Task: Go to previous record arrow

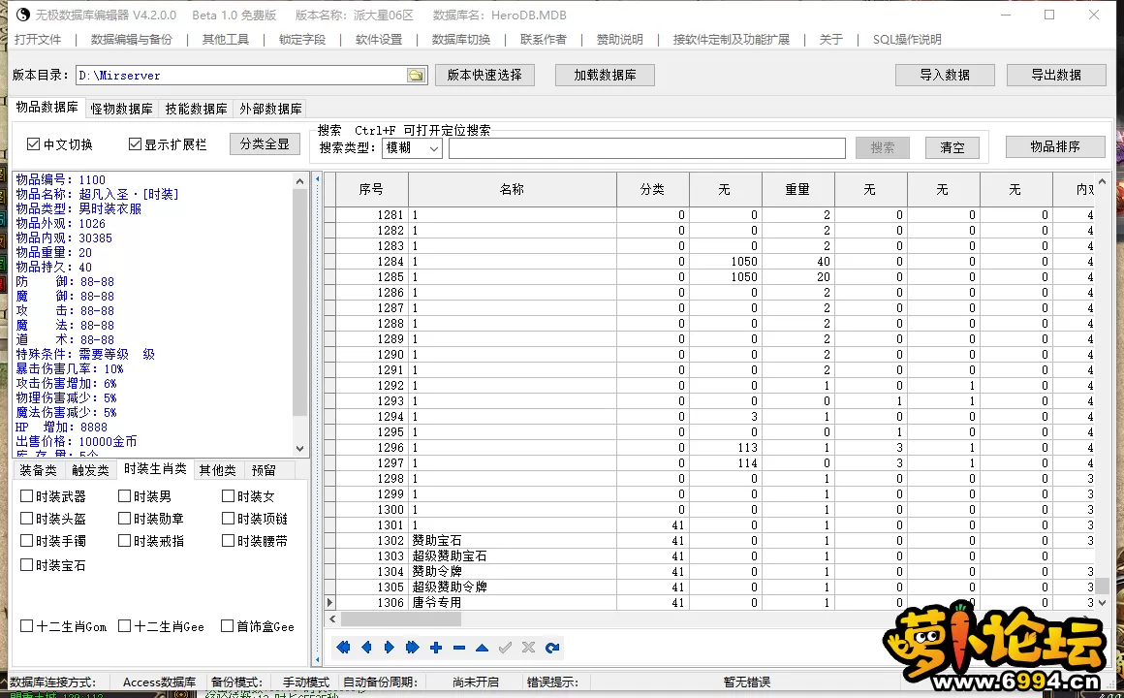Action: tap(366, 648)
